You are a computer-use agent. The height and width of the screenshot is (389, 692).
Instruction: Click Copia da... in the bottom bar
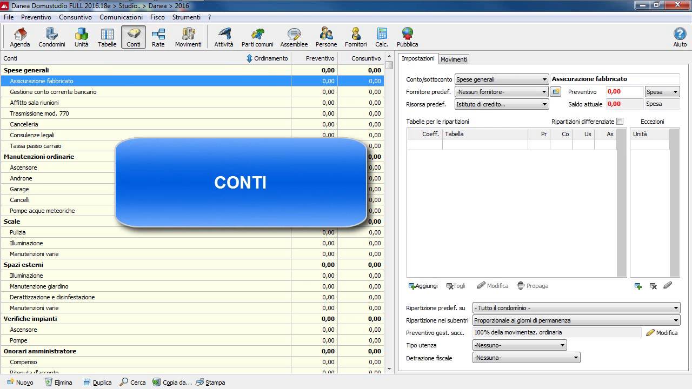[x=172, y=383]
